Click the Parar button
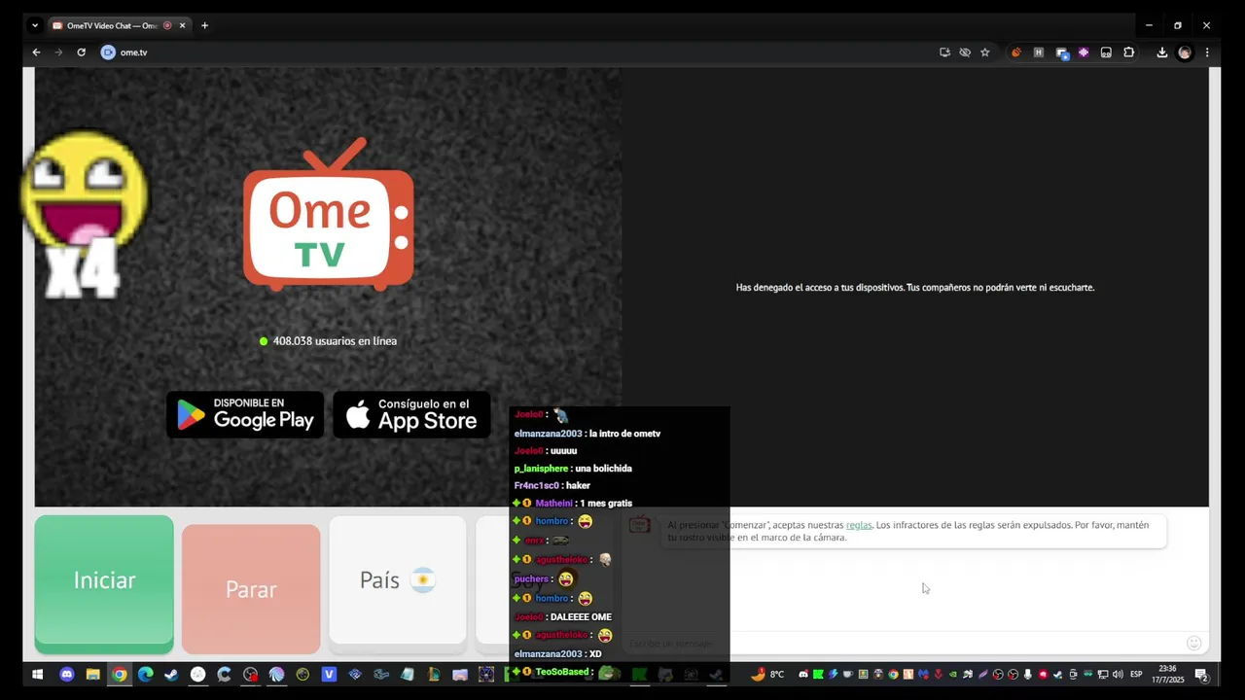 coord(251,589)
